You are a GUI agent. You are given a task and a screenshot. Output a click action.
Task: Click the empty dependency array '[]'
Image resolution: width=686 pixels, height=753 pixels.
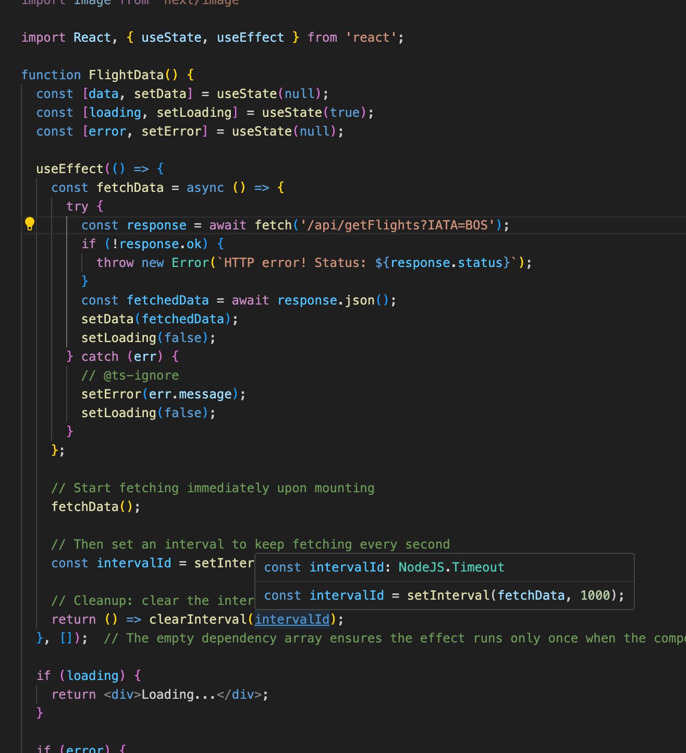(66, 638)
